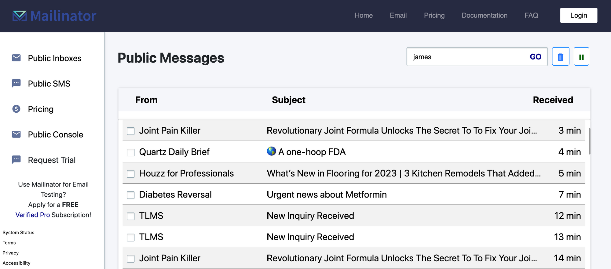Click the '5 min' received time
This screenshot has height=269, width=611.
coord(570,173)
